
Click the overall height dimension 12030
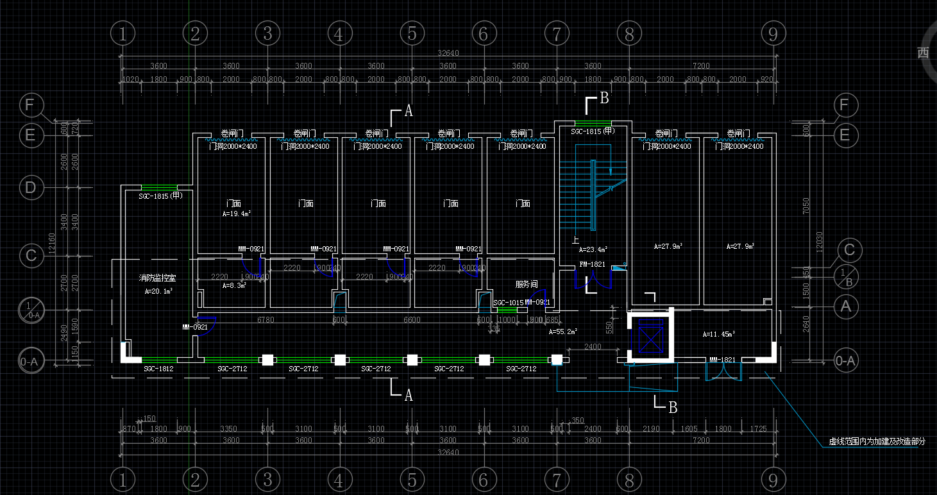pyautogui.click(x=818, y=244)
